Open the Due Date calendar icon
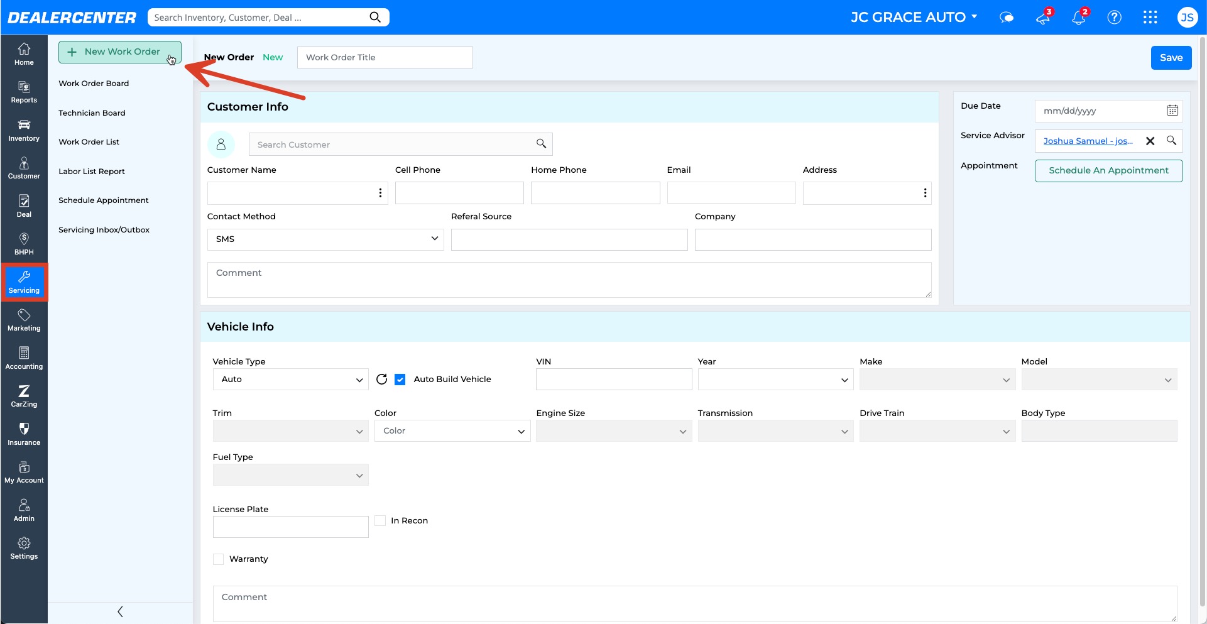 [x=1172, y=111]
